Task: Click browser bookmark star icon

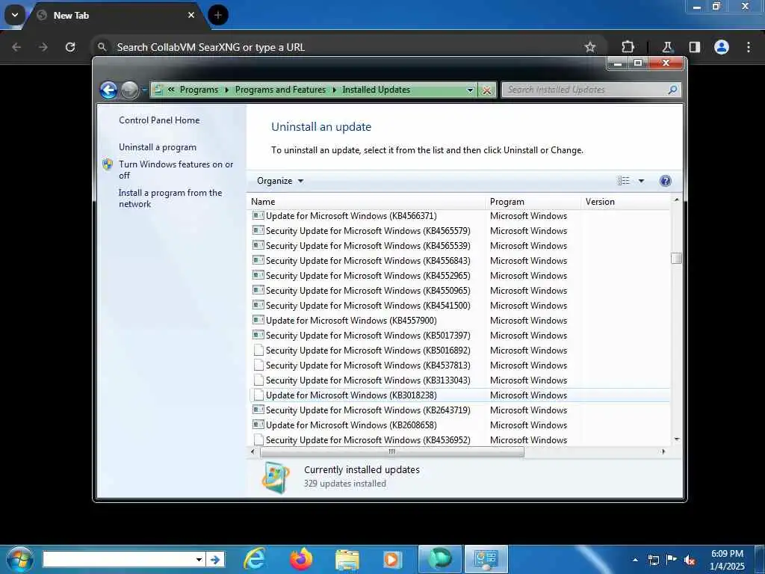Action: pyautogui.click(x=590, y=47)
